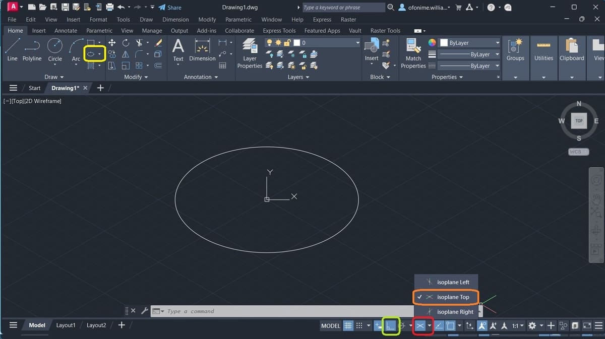
Task: Toggle dynamic input in status bar
Action: pos(378,325)
